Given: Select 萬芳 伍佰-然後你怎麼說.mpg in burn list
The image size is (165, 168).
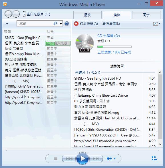Looking at the screenshot, I should point(97,113).
